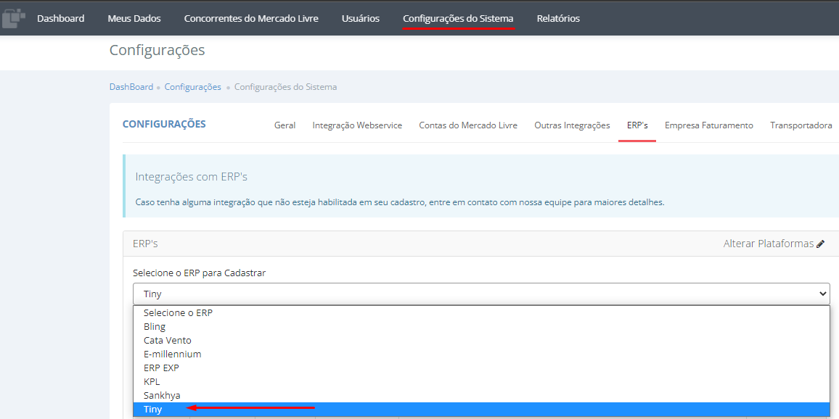
Task: Click the DashBoard breadcrumb link
Action: point(131,86)
